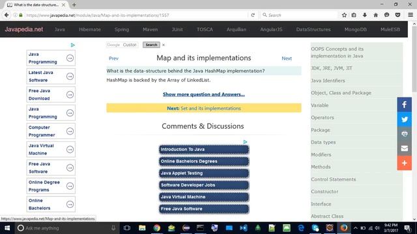Click the AdChoices icon above left ads
Viewport: 417px width, 234px height.
pyautogui.click(x=72, y=45)
